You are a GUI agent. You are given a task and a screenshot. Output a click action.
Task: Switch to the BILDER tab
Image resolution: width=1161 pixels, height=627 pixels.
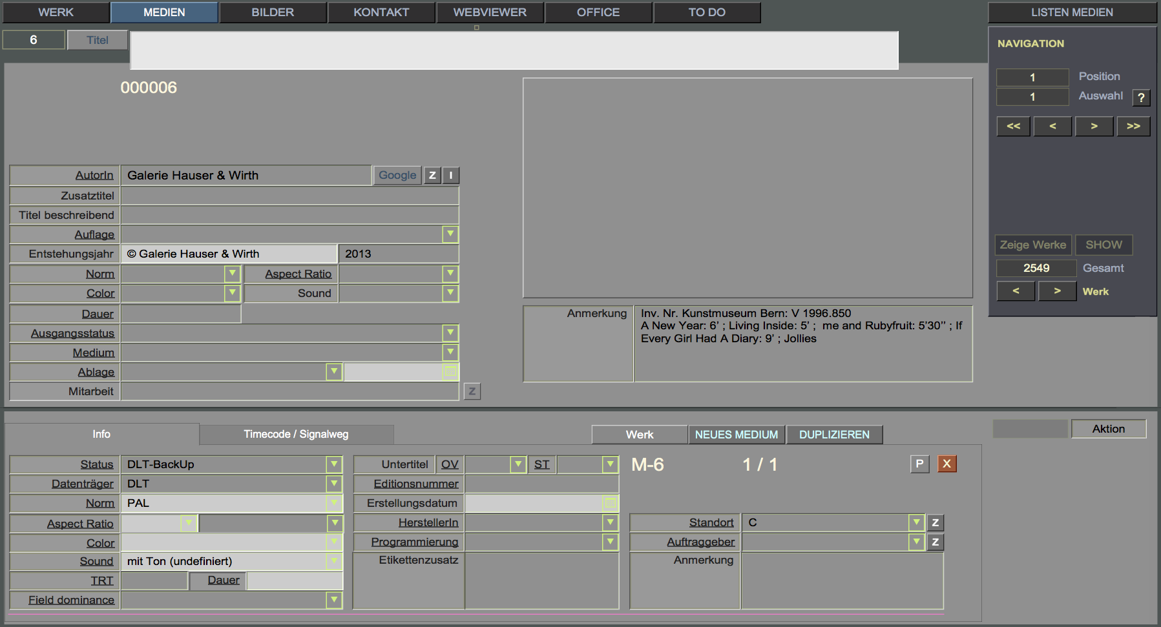click(273, 12)
